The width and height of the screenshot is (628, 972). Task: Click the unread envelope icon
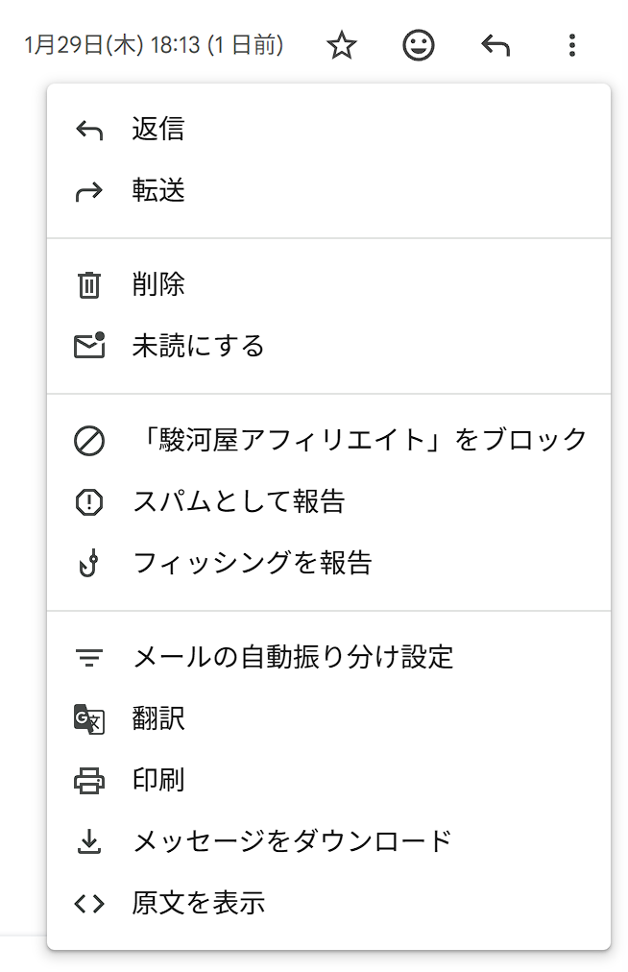[x=89, y=346]
